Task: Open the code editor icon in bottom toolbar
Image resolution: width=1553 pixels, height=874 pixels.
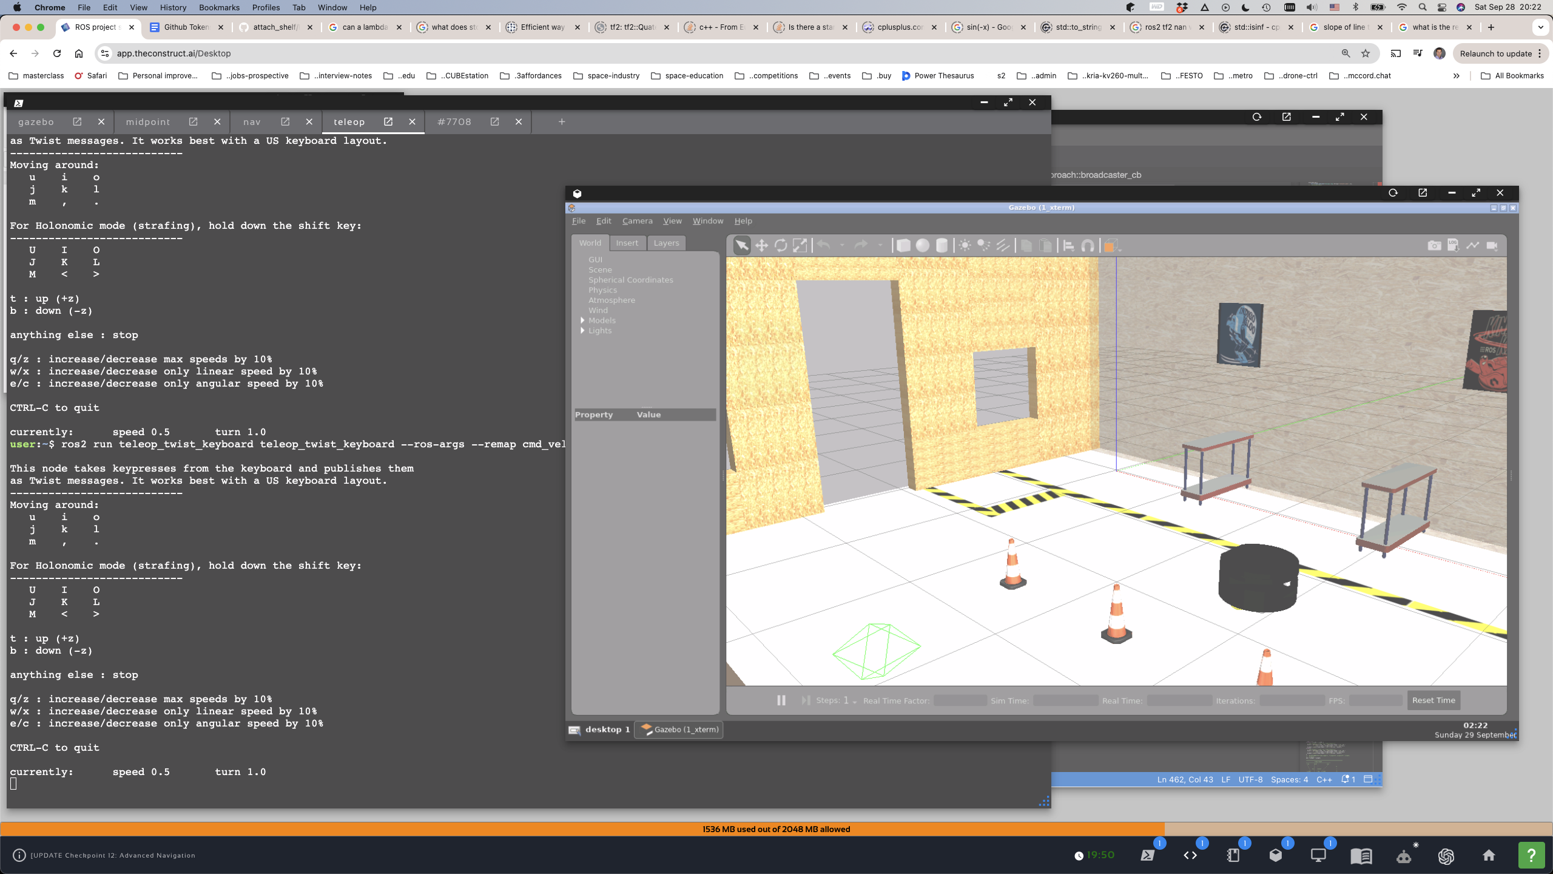Action: 1190,855
